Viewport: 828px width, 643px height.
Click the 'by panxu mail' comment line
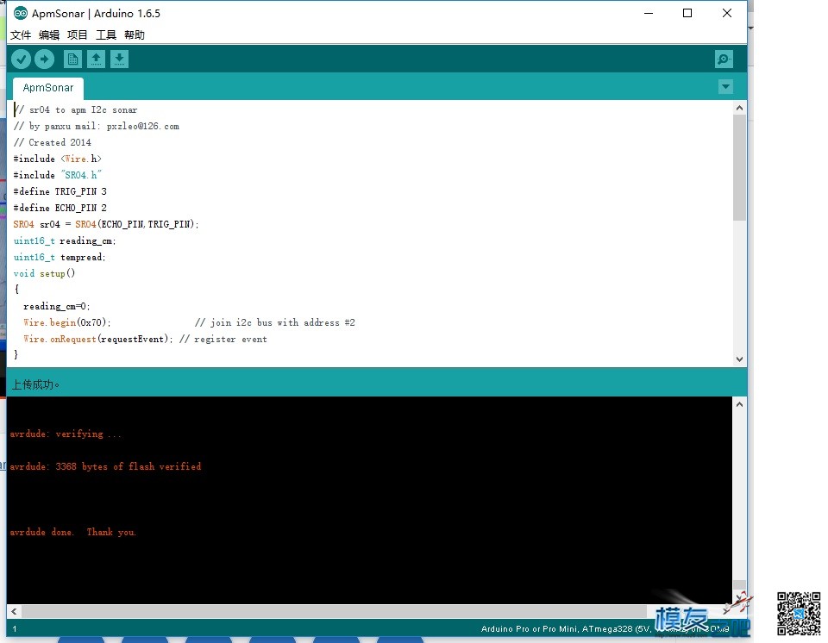coord(96,126)
